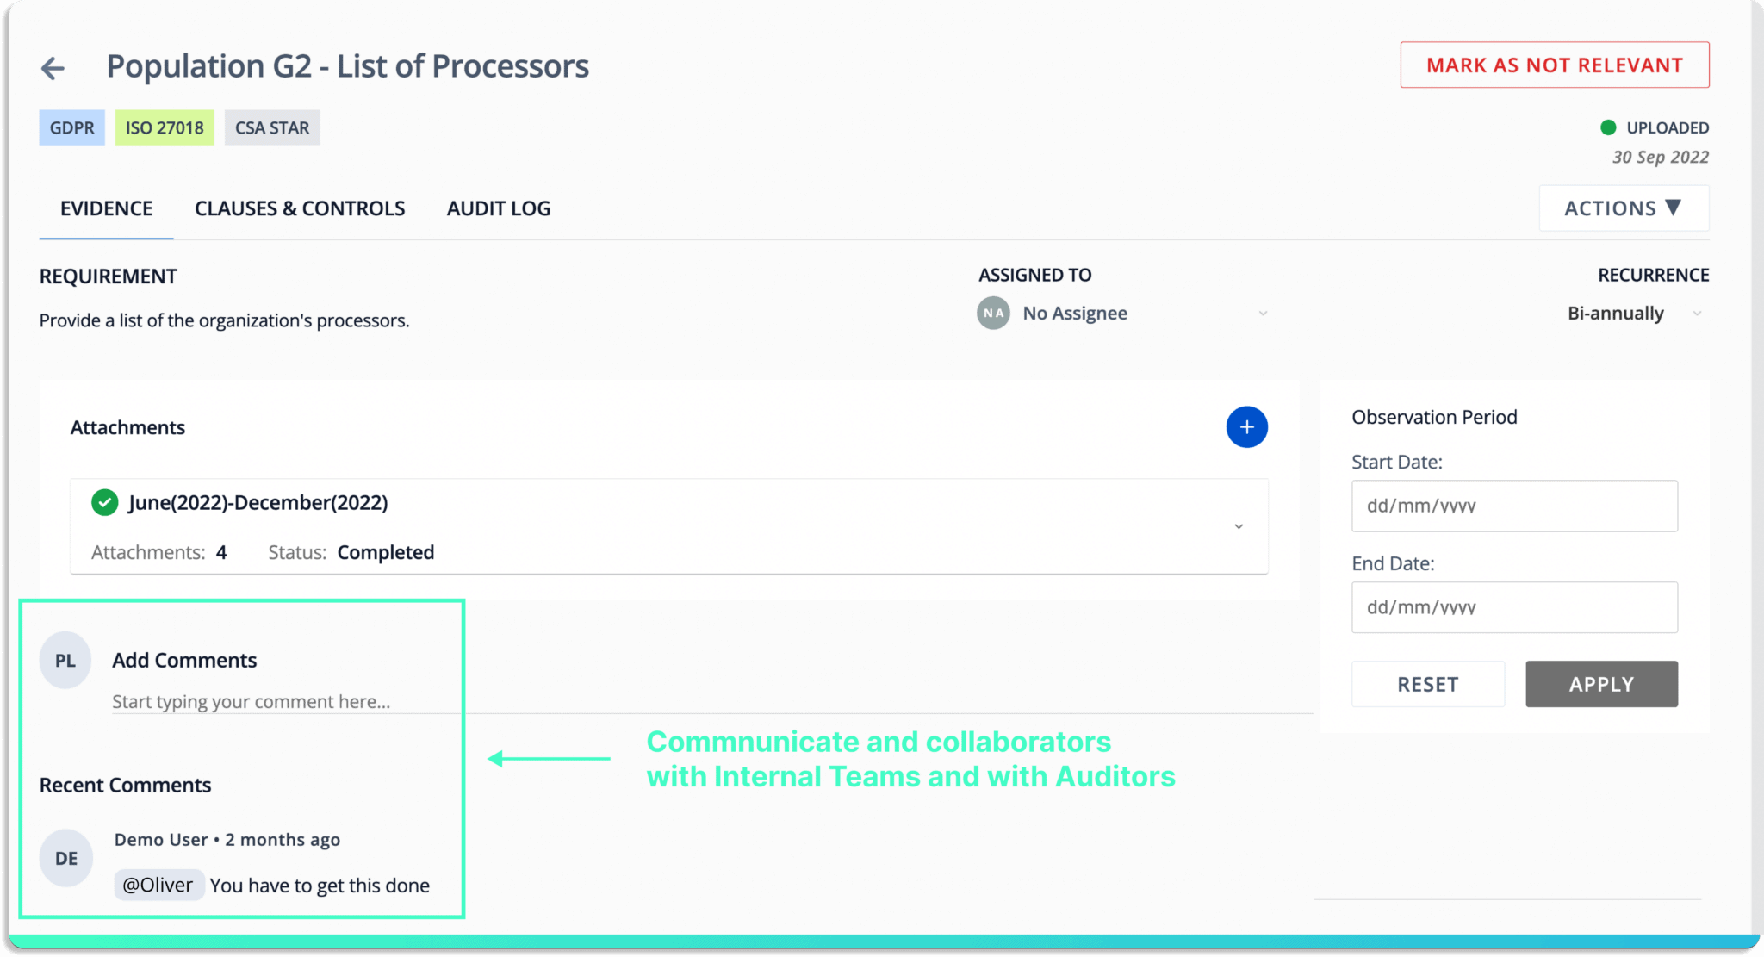Viewport: 1764px width, 957px height.
Task: Switch to the Clauses & Controls tab
Action: click(x=300, y=208)
